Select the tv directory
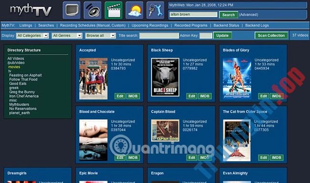 (x=10, y=71)
